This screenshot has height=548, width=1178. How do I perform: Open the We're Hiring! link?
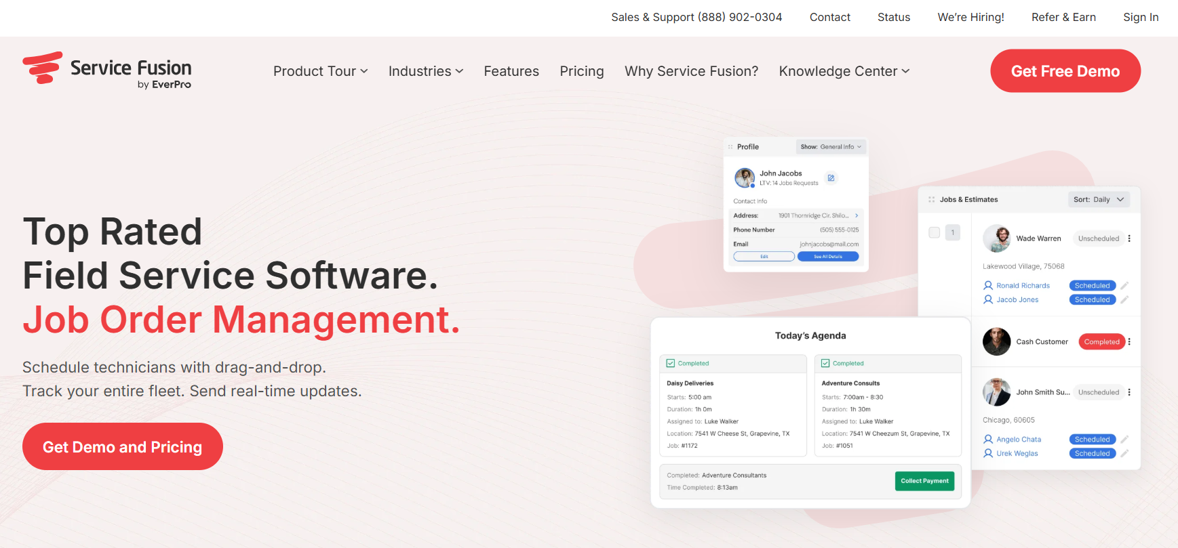coord(971,17)
